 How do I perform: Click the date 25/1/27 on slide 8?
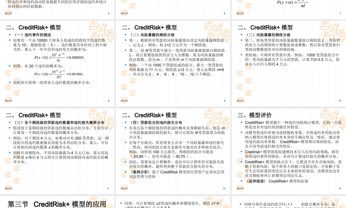[x=9, y=101]
